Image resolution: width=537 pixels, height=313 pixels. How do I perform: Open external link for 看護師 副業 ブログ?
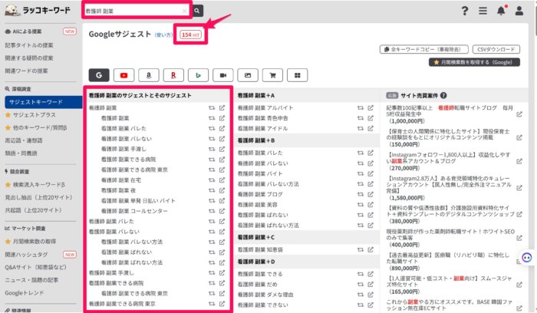coord(371,194)
